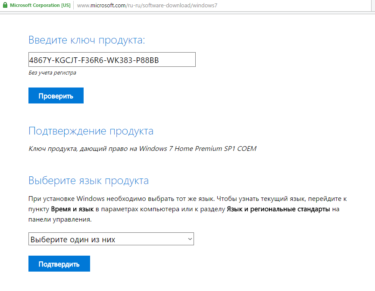Focus the product key input field
Image resolution: width=375 pixels, height=291 pixels.
click(x=112, y=60)
